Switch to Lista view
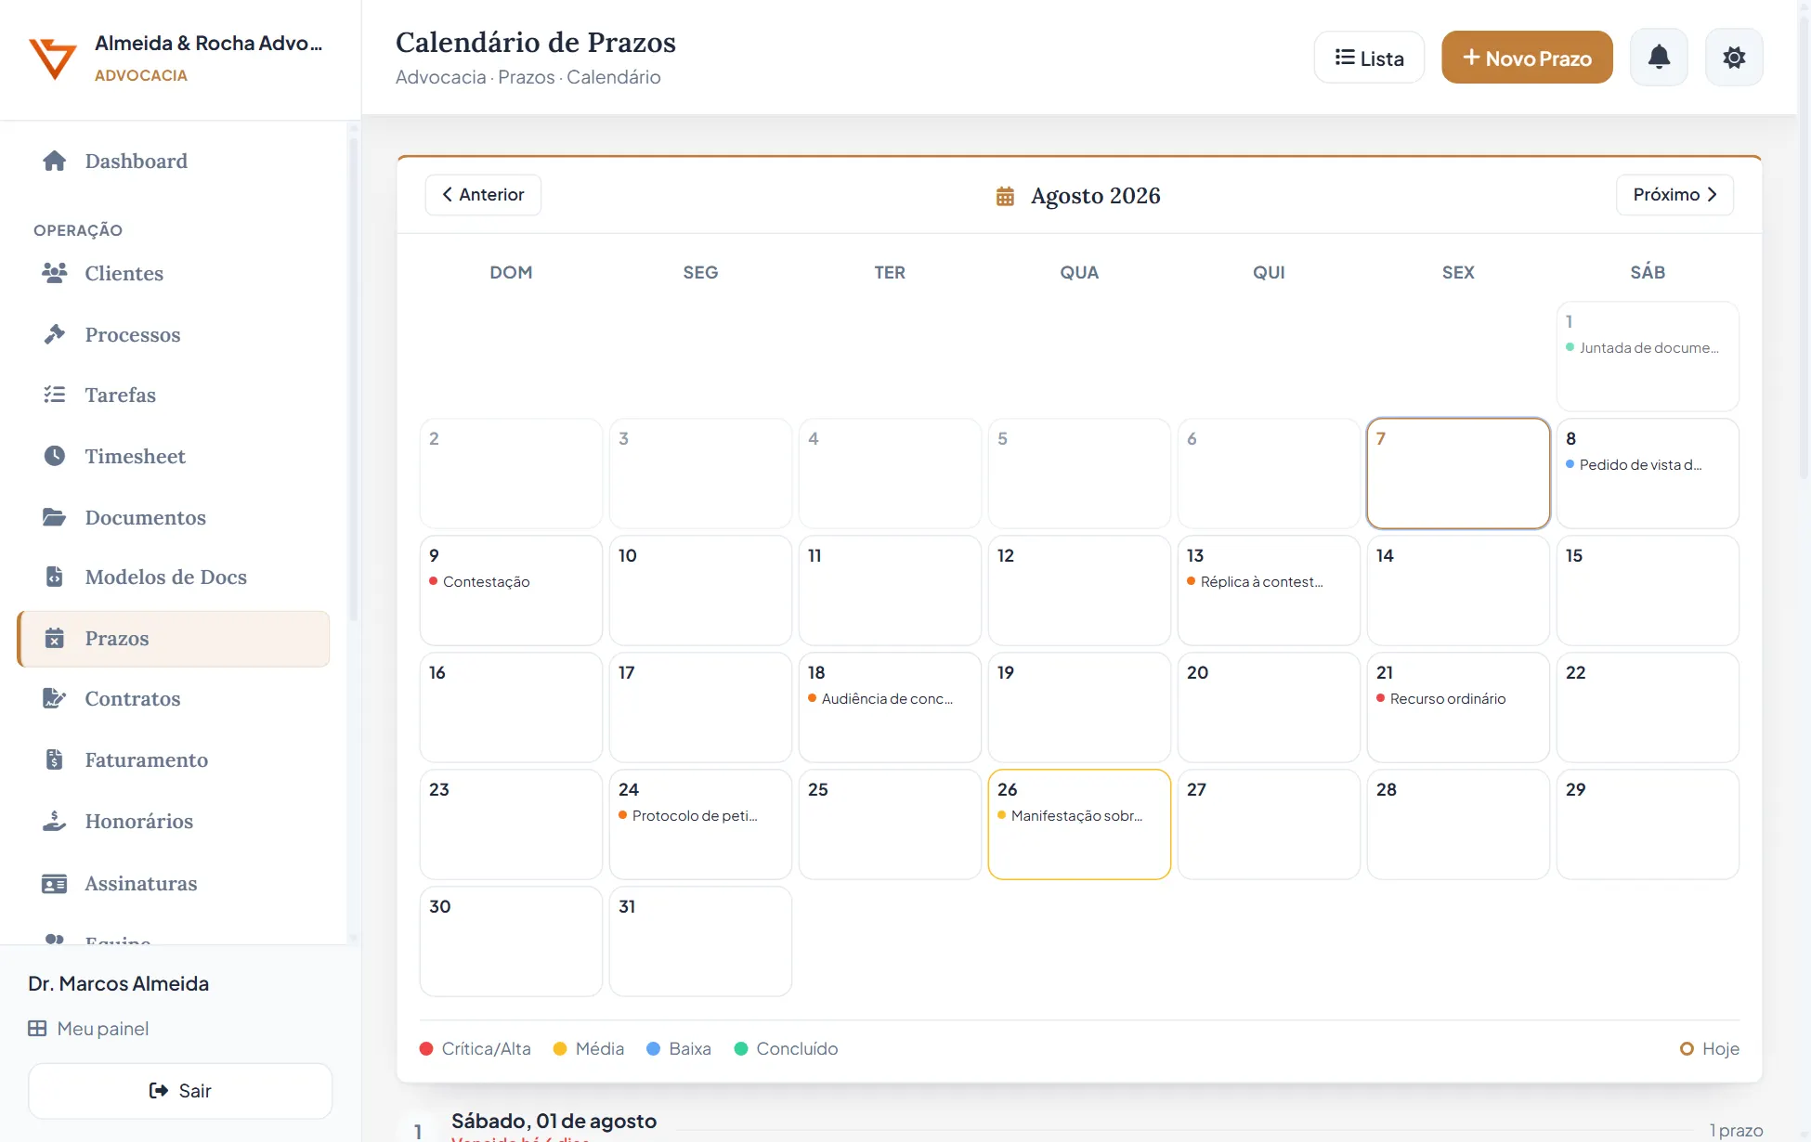The image size is (1811, 1142). [x=1369, y=58]
